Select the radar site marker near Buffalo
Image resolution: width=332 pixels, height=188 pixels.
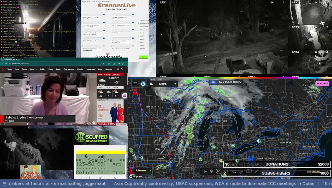coord(259,141)
